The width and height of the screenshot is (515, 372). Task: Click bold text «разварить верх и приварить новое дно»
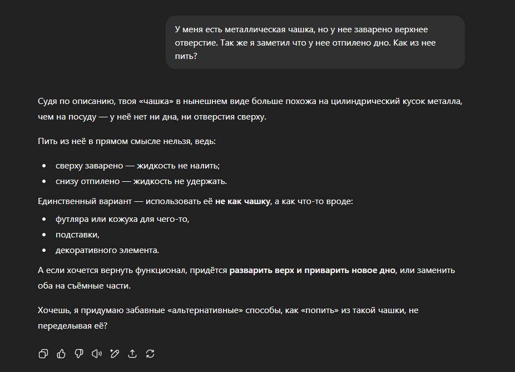312,270
